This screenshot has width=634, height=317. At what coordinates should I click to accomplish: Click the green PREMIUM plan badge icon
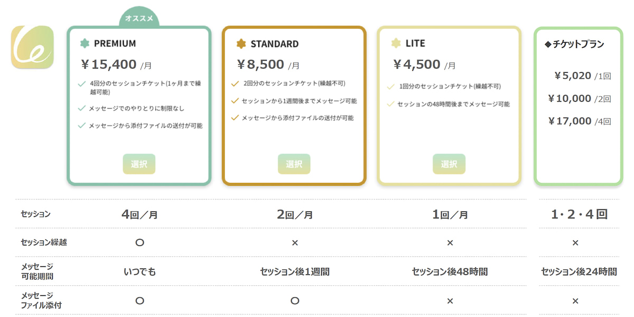point(85,43)
